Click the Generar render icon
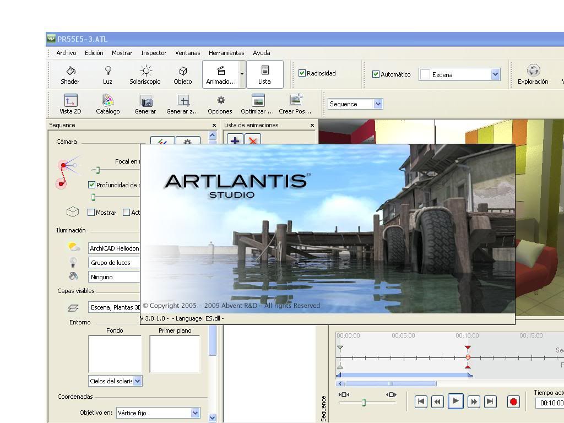 click(x=145, y=104)
